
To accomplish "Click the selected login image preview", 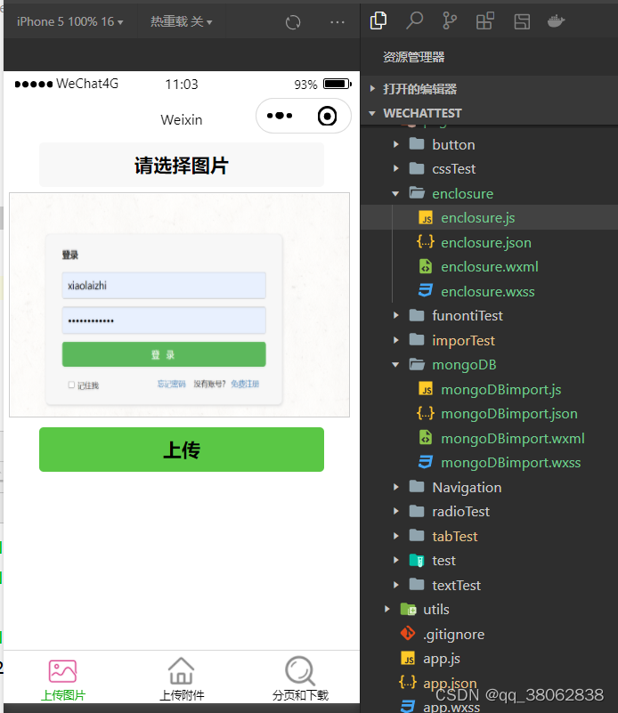I will point(180,304).
